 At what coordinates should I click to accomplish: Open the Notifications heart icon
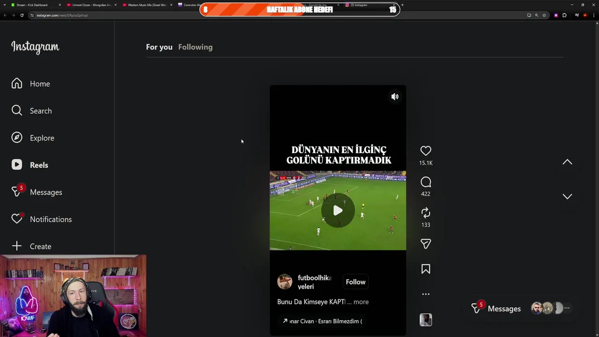click(x=17, y=219)
